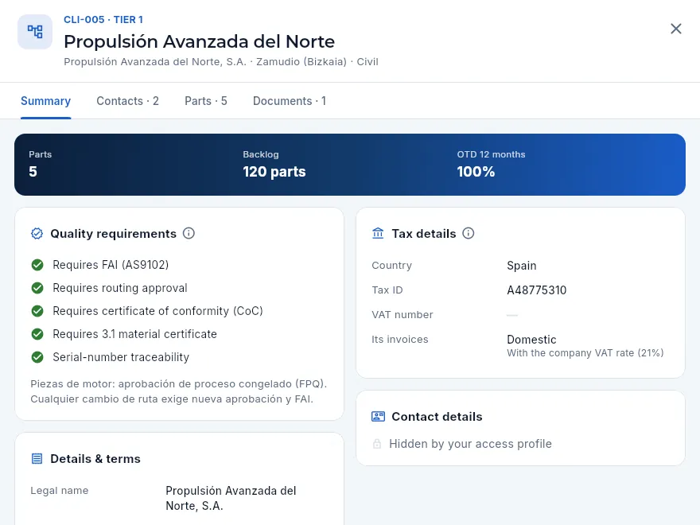The height and width of the screenshot is (525, 700).
Task: Click the Hidden by your access profile text
Action: [x=471, y=444]
